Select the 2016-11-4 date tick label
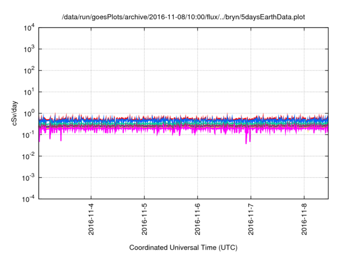The width and height of the screenshot is (362, 253). 91,219
